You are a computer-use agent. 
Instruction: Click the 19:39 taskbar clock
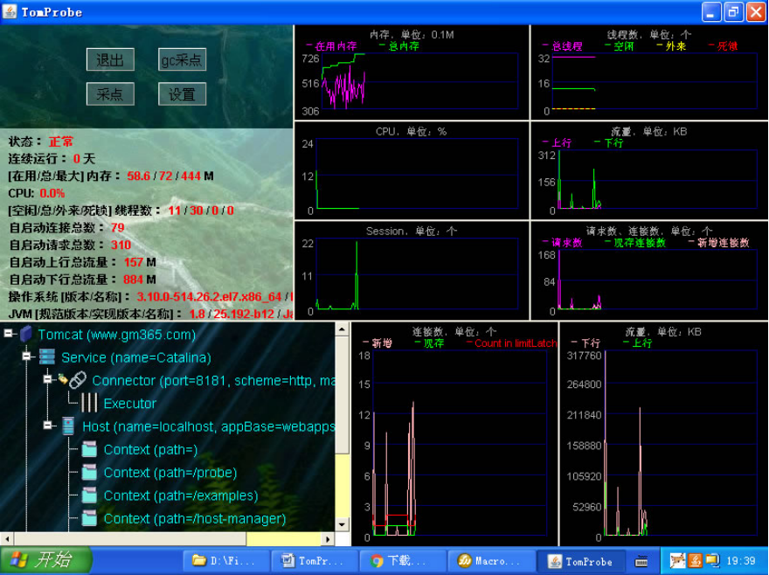[740, 561]
